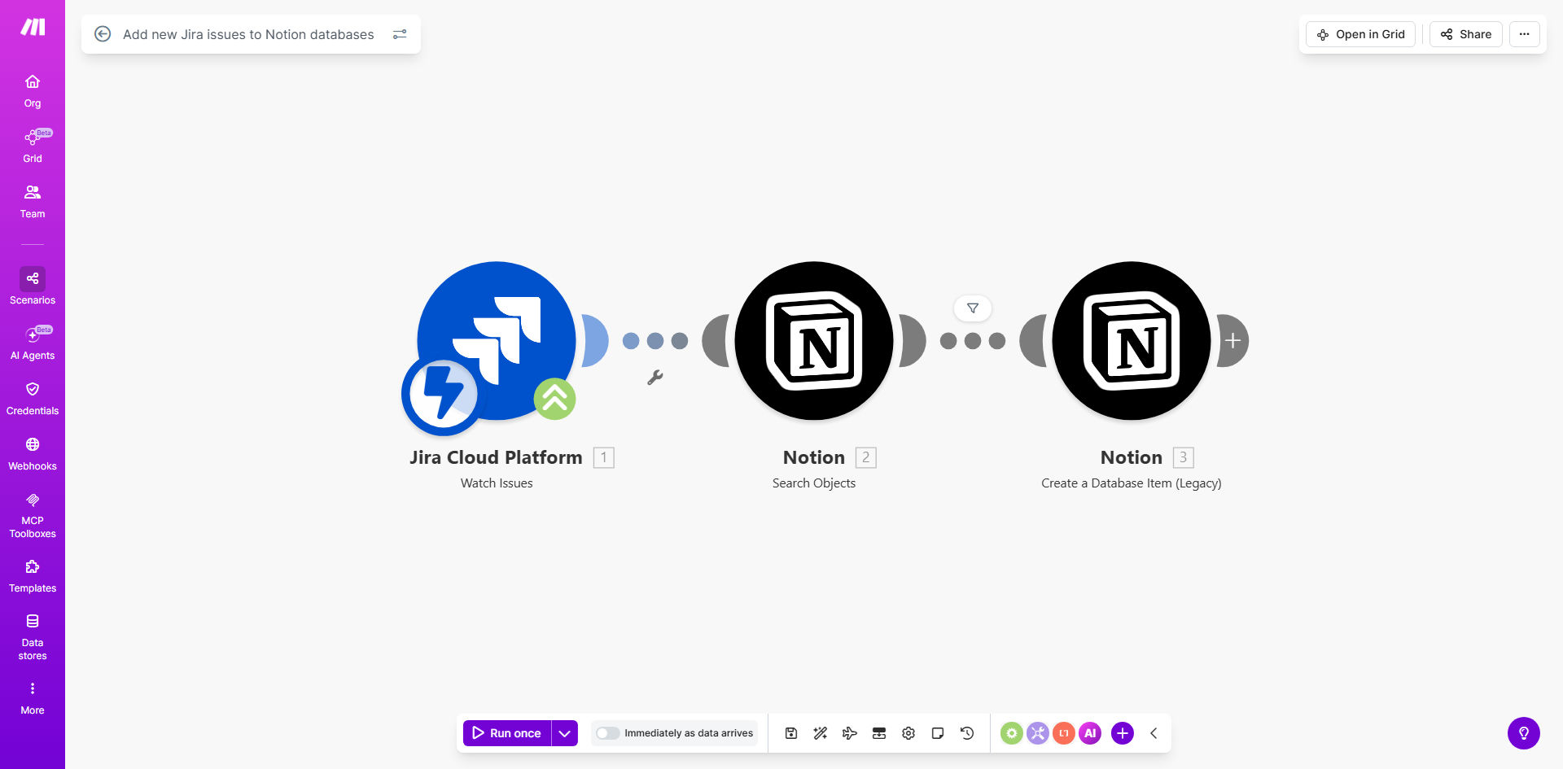
Task: Click the scenario name 'Add new Jira issues to Notion databases'
Action: click(x=248, y=34)
